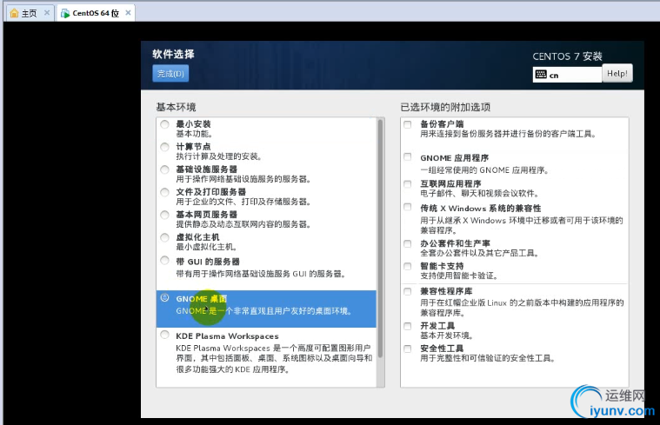The width and height of the screenshot is (660, 425).
Task: Click the 兼容性程序库 label text
Action: coord(446,291)
